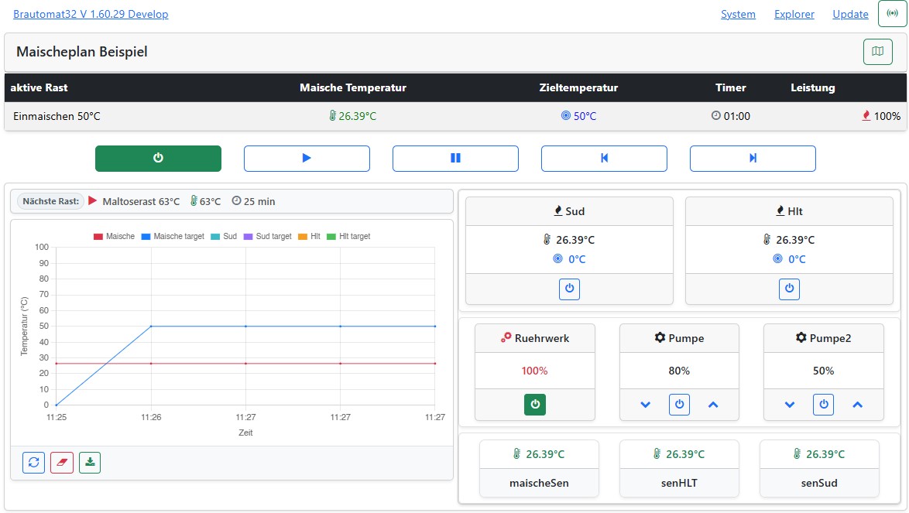Open the mash plan map icon
The image size is (909, 513).
tap(876, 52)
